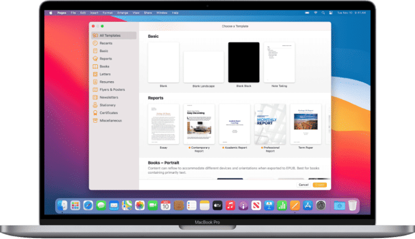Select the Reports category icon
Screen dimensions: 415x239
pyautogui.click(x=95, y=58)
